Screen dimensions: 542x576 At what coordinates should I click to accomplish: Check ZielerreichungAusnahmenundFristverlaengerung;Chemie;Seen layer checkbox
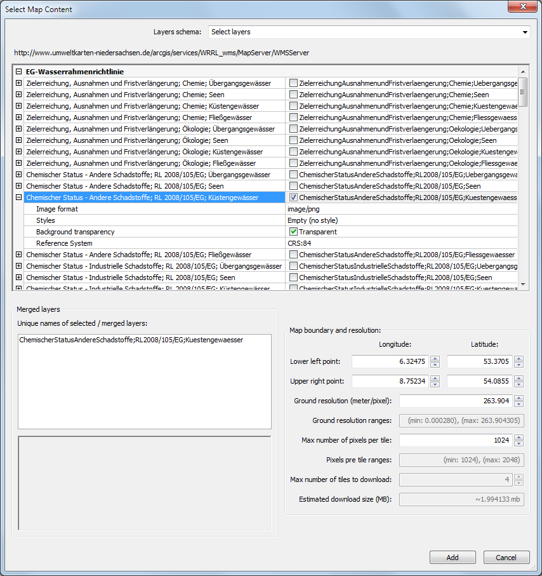[293, 95]
